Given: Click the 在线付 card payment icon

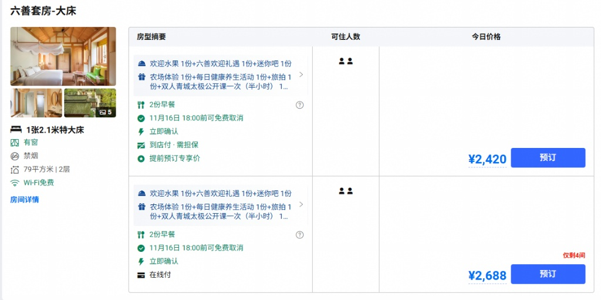Looking at the screenshot, I should click(141, 275).
